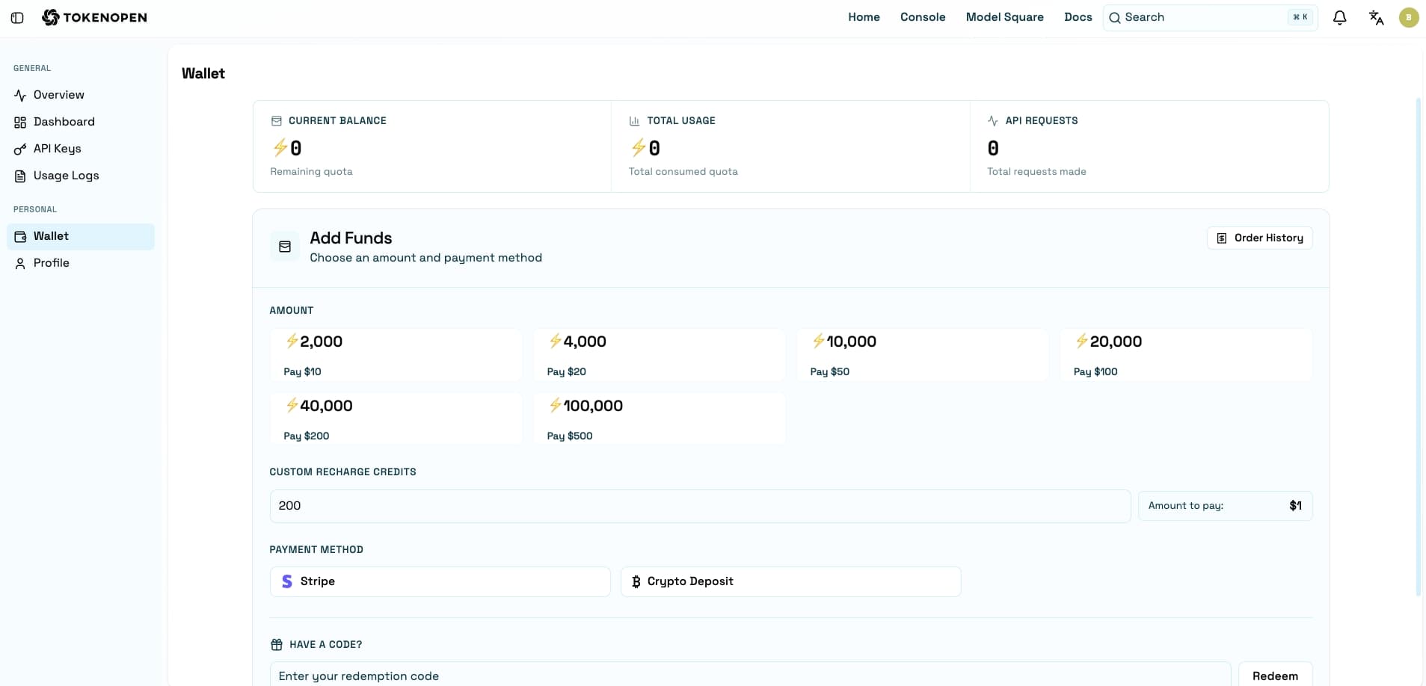Open the Profile sidebar page
Image resolution: width=1426 pixels, height=686 pixels.
81,263
